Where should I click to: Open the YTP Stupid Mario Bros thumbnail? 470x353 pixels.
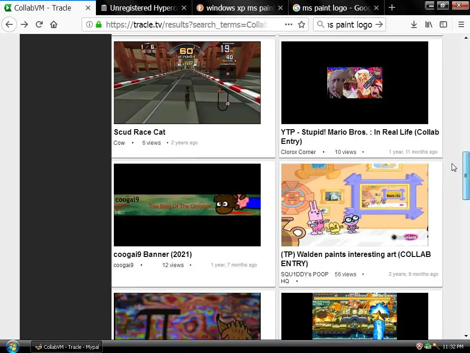pos(355,83)
